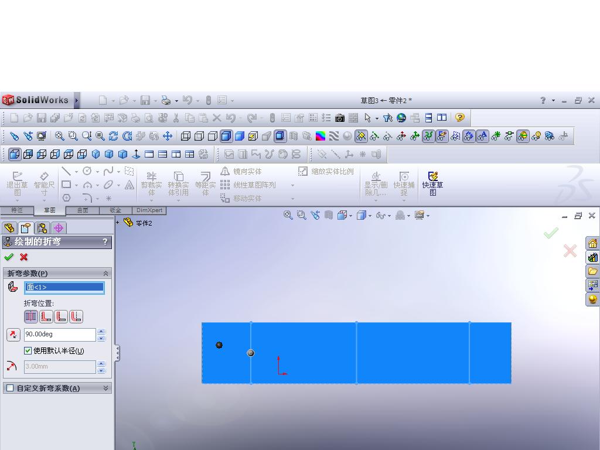Click 剪裁实体 trim entities button

(x=152, y=183)
